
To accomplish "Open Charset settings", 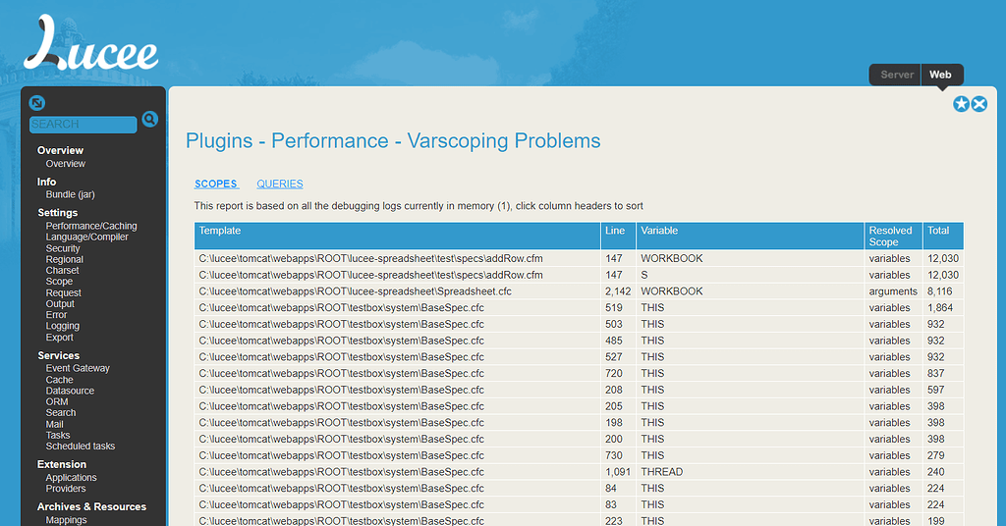I will click(62, 271).
